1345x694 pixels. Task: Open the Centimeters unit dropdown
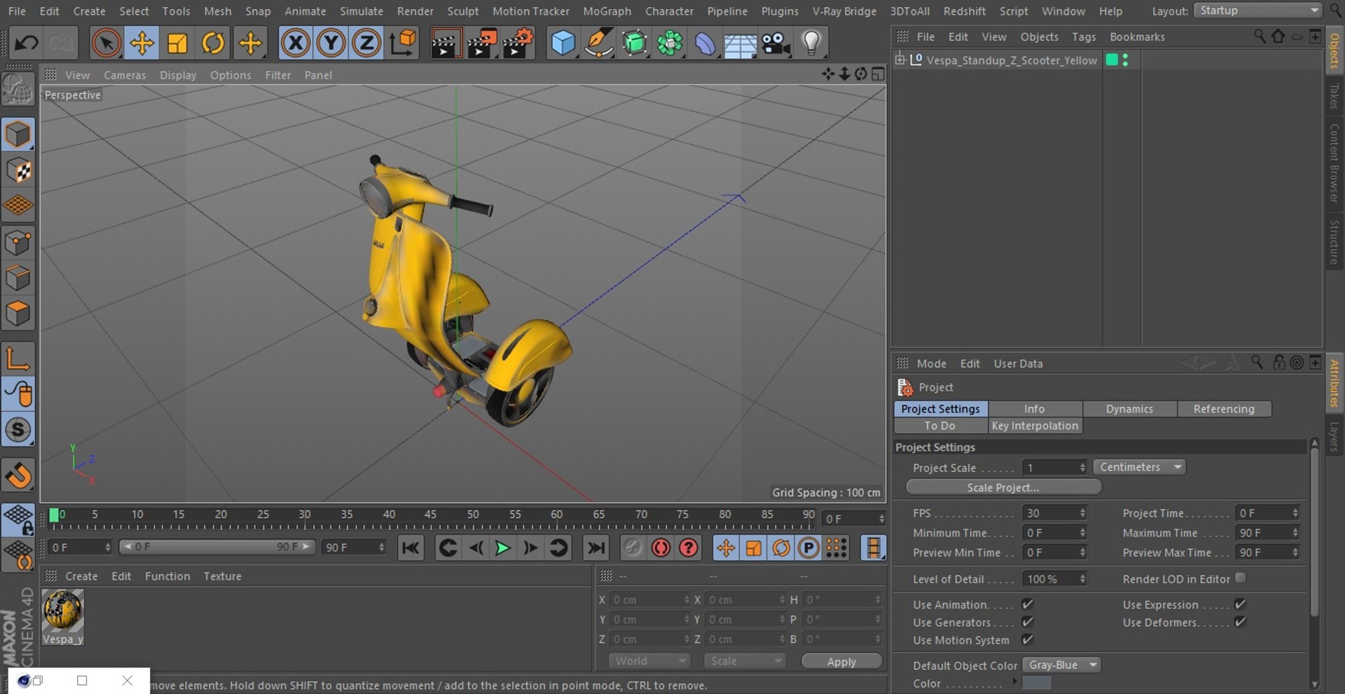pyautogui.click(x=1139, y=467)
